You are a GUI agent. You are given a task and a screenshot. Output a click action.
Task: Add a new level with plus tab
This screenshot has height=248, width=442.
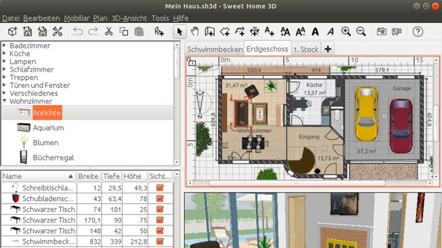click(327, 49)
